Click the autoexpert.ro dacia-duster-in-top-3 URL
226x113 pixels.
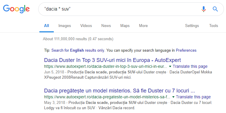[x=106, y=66]
